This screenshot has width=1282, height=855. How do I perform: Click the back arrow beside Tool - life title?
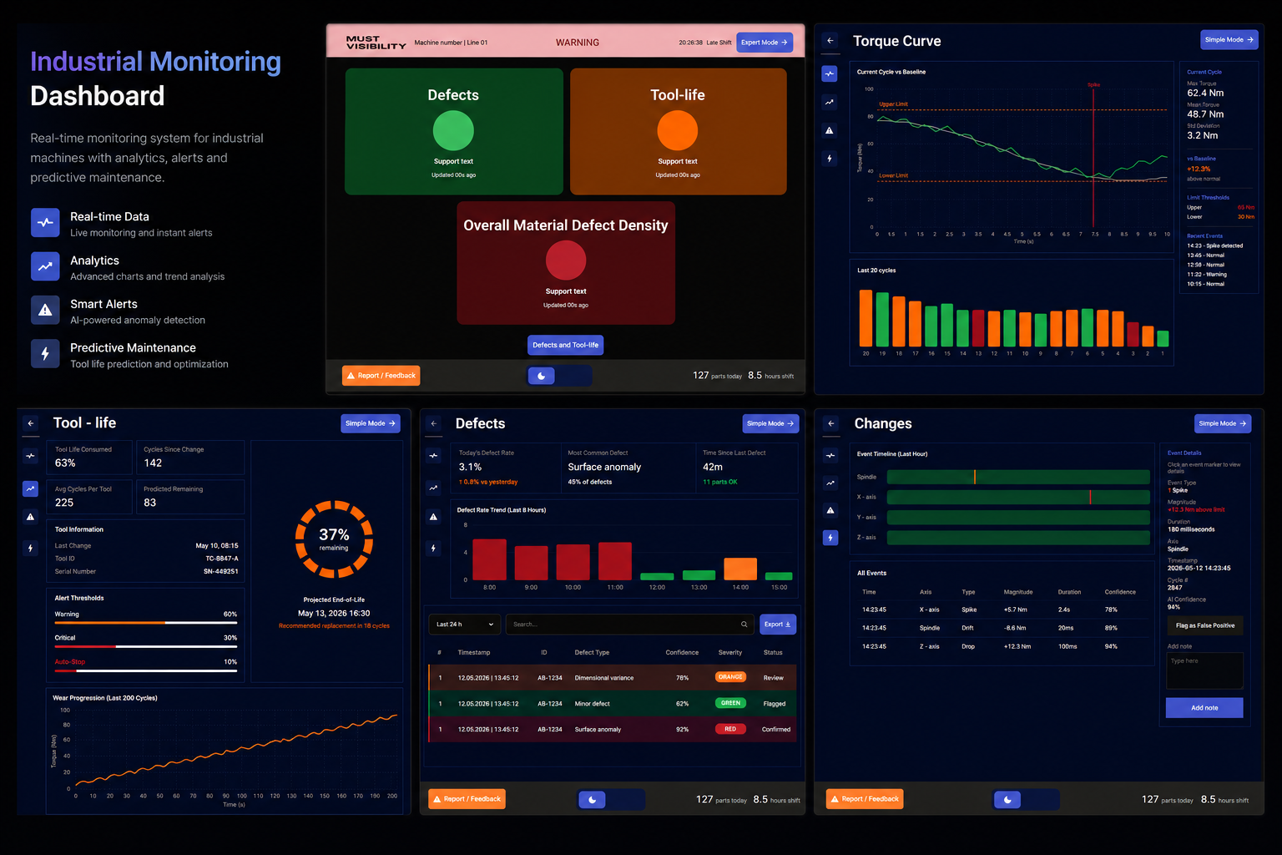coord(31,423)
